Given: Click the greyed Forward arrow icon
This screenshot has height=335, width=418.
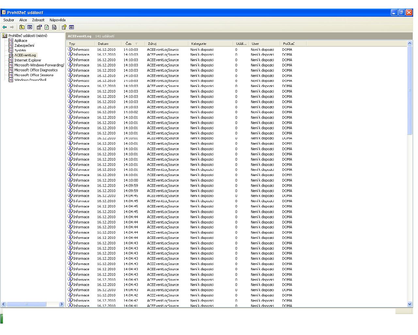Looking at the screenshot, I should pyautogui.click(x=12, y=27).
